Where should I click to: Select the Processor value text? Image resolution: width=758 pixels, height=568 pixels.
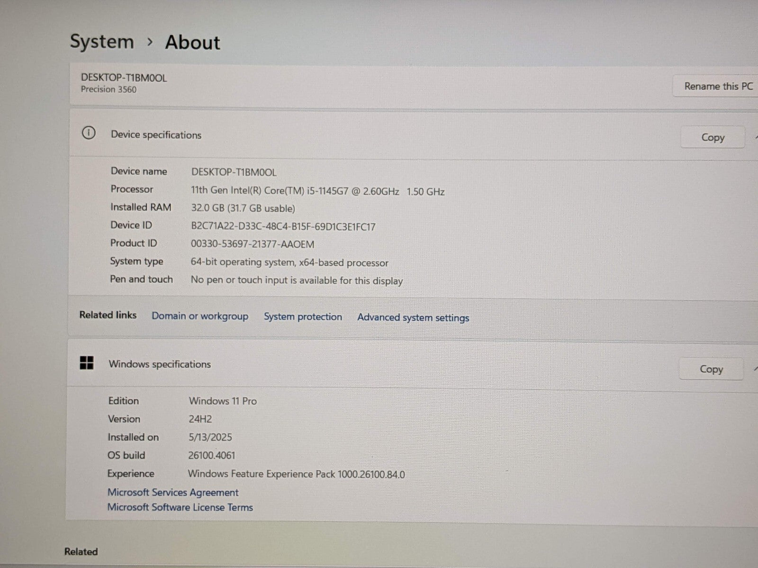[317, 191]
